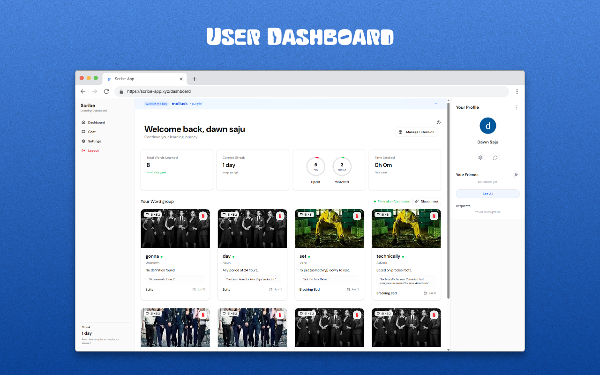
Task: Open the set card thumbnail image
Action: click(x=329, y=228)
